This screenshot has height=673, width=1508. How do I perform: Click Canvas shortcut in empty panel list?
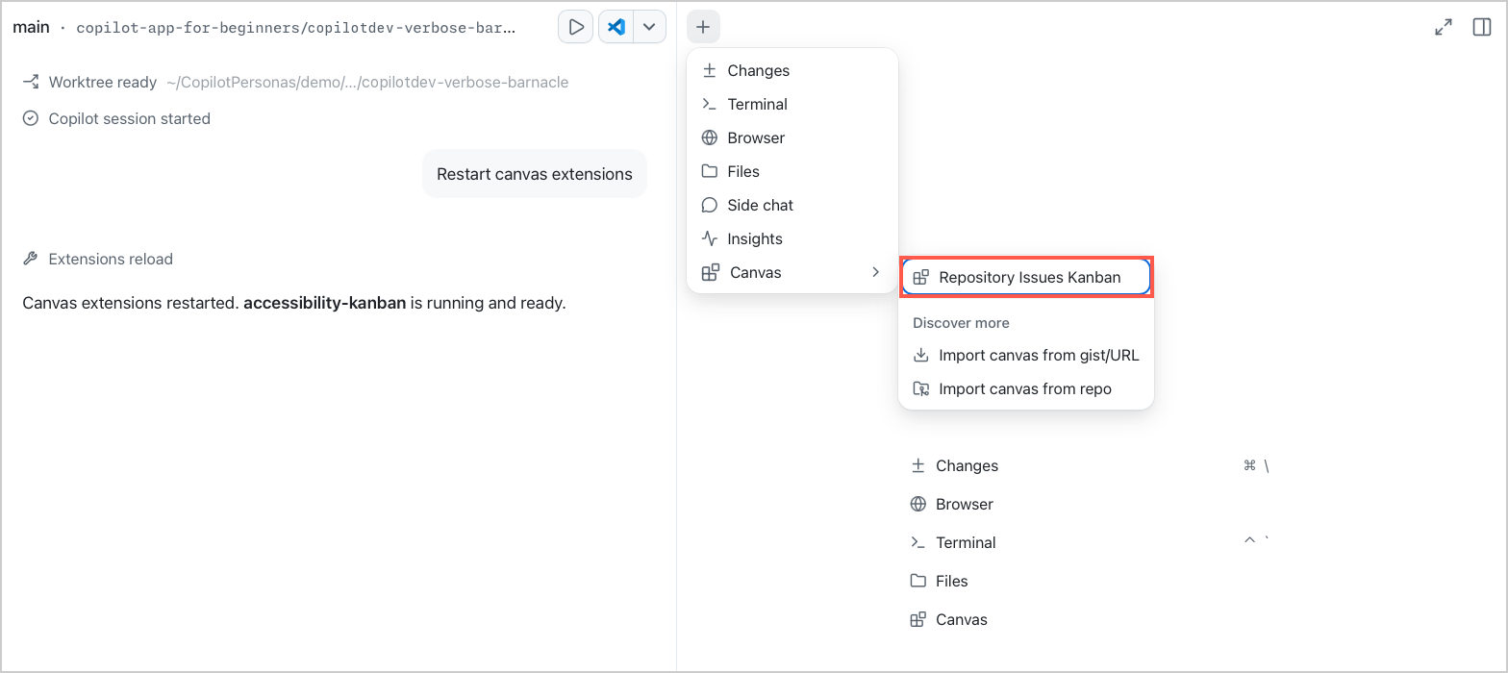1090,619
